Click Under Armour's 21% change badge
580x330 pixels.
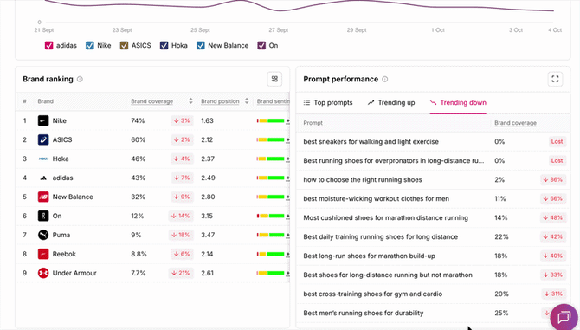pyautogui.click(x=181, y=273)
